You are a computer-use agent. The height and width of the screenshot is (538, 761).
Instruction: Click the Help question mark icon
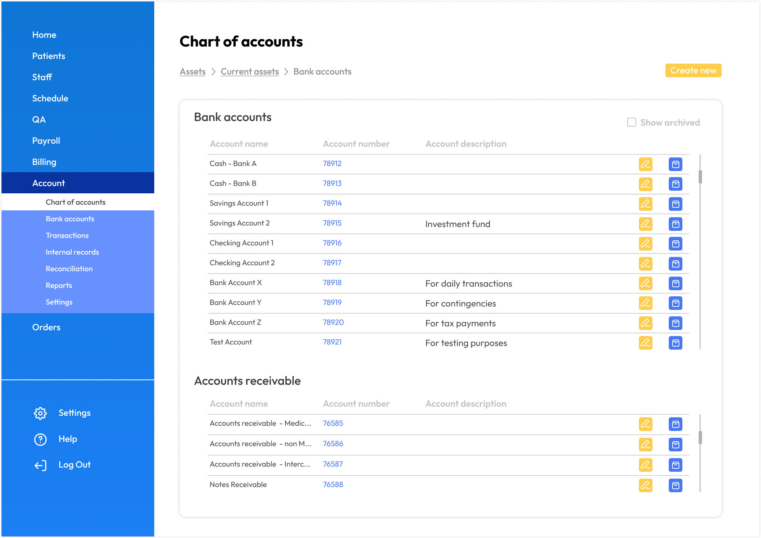pyautogui.click(x=40, y=439)
